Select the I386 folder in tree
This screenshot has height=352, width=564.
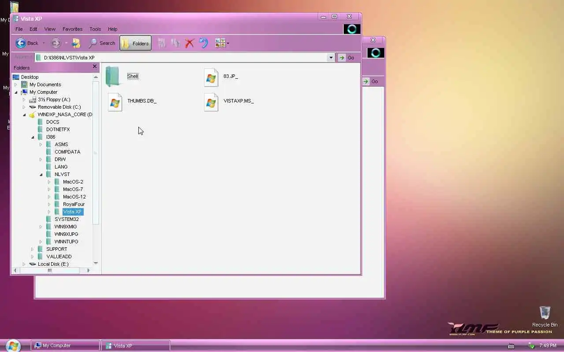tap(51, 137)
